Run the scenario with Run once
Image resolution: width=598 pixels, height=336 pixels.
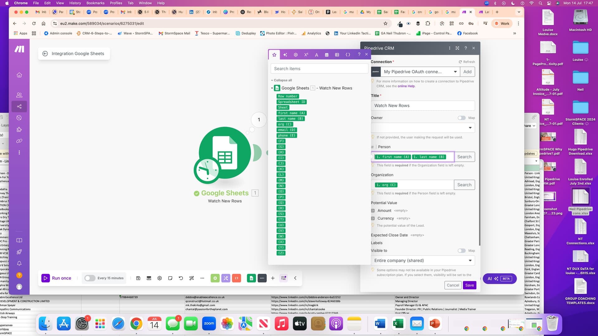tap(57, 278)
